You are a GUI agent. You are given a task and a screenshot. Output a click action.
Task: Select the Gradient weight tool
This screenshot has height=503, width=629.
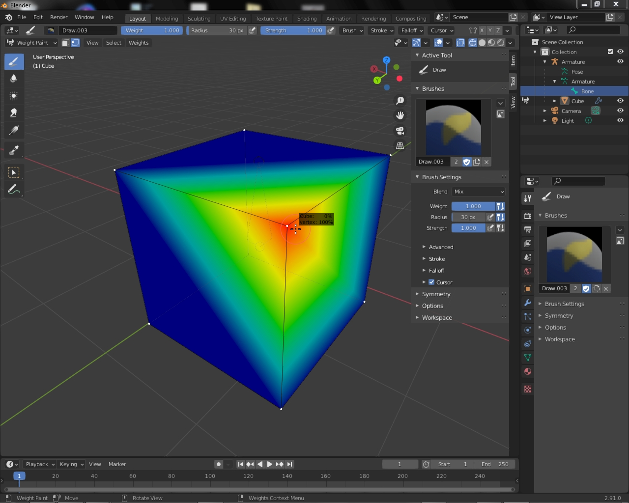click(x=14, y=130)
